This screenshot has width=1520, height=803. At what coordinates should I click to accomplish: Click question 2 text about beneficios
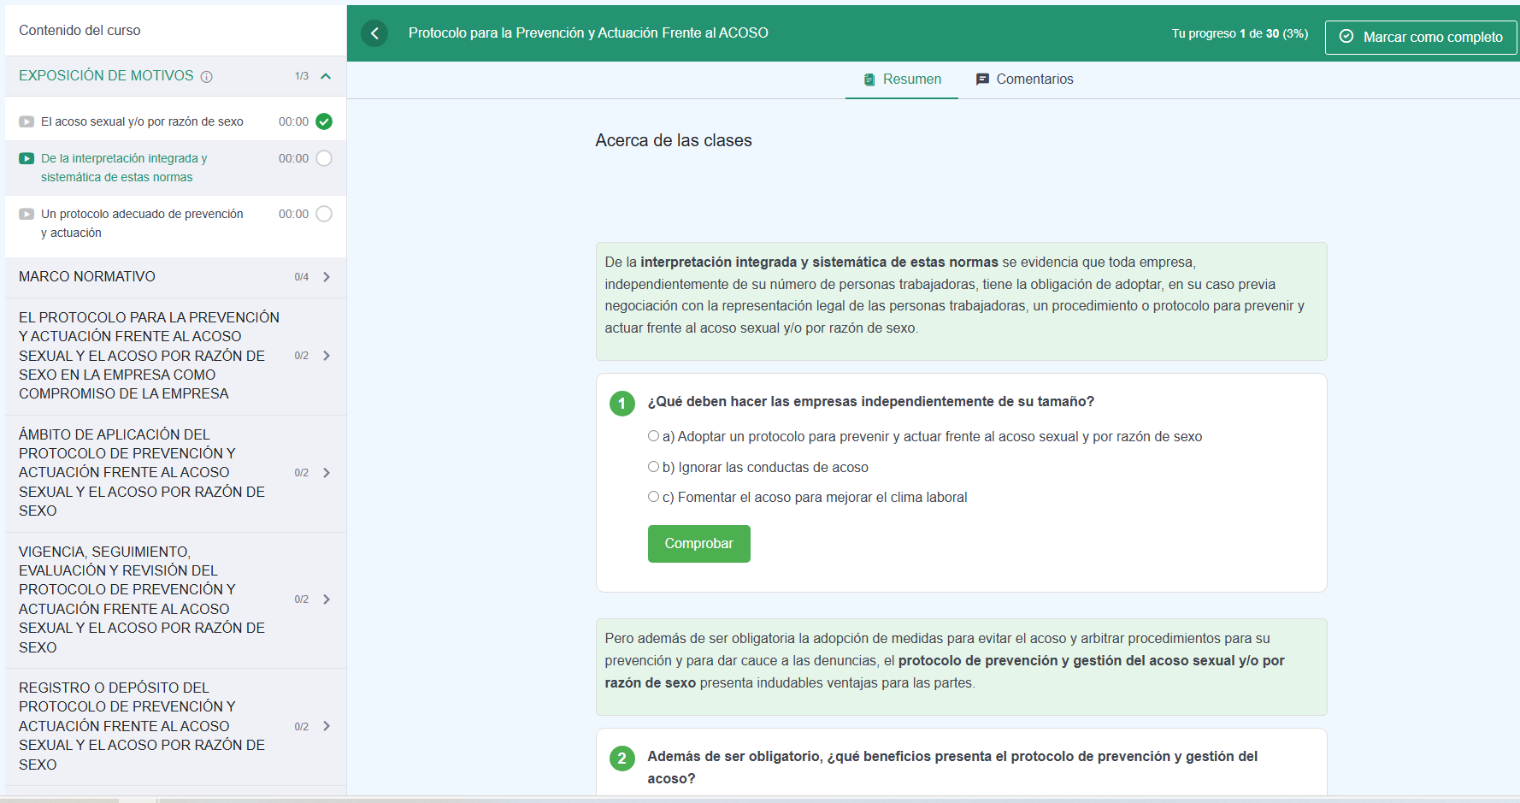pos(952,767)
